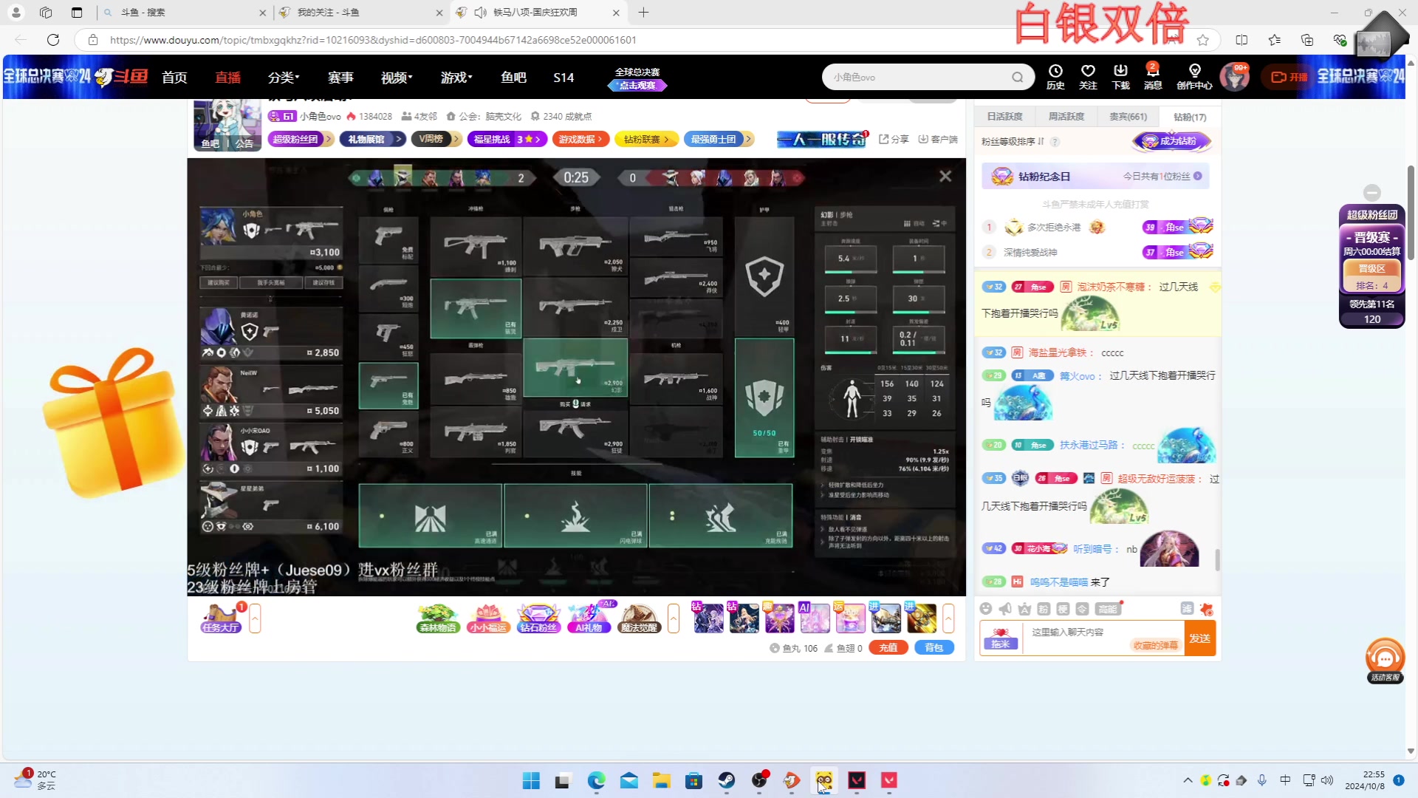Screen dimensions: 1418x798
Task: Open the emoji smiley picker in chat
Action: tap(986, 609)
